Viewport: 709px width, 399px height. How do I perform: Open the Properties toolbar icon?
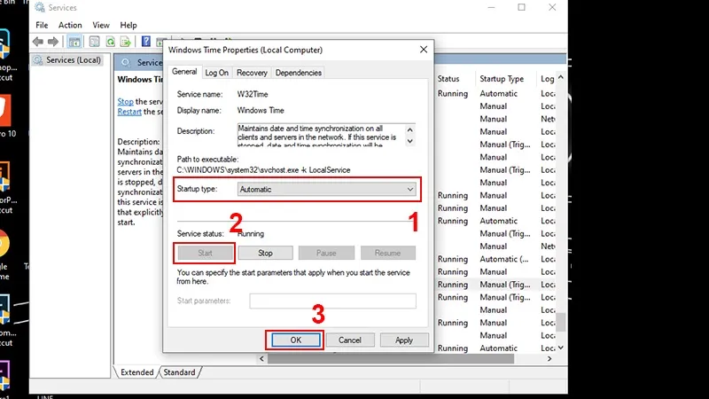[x=93, y=42]
